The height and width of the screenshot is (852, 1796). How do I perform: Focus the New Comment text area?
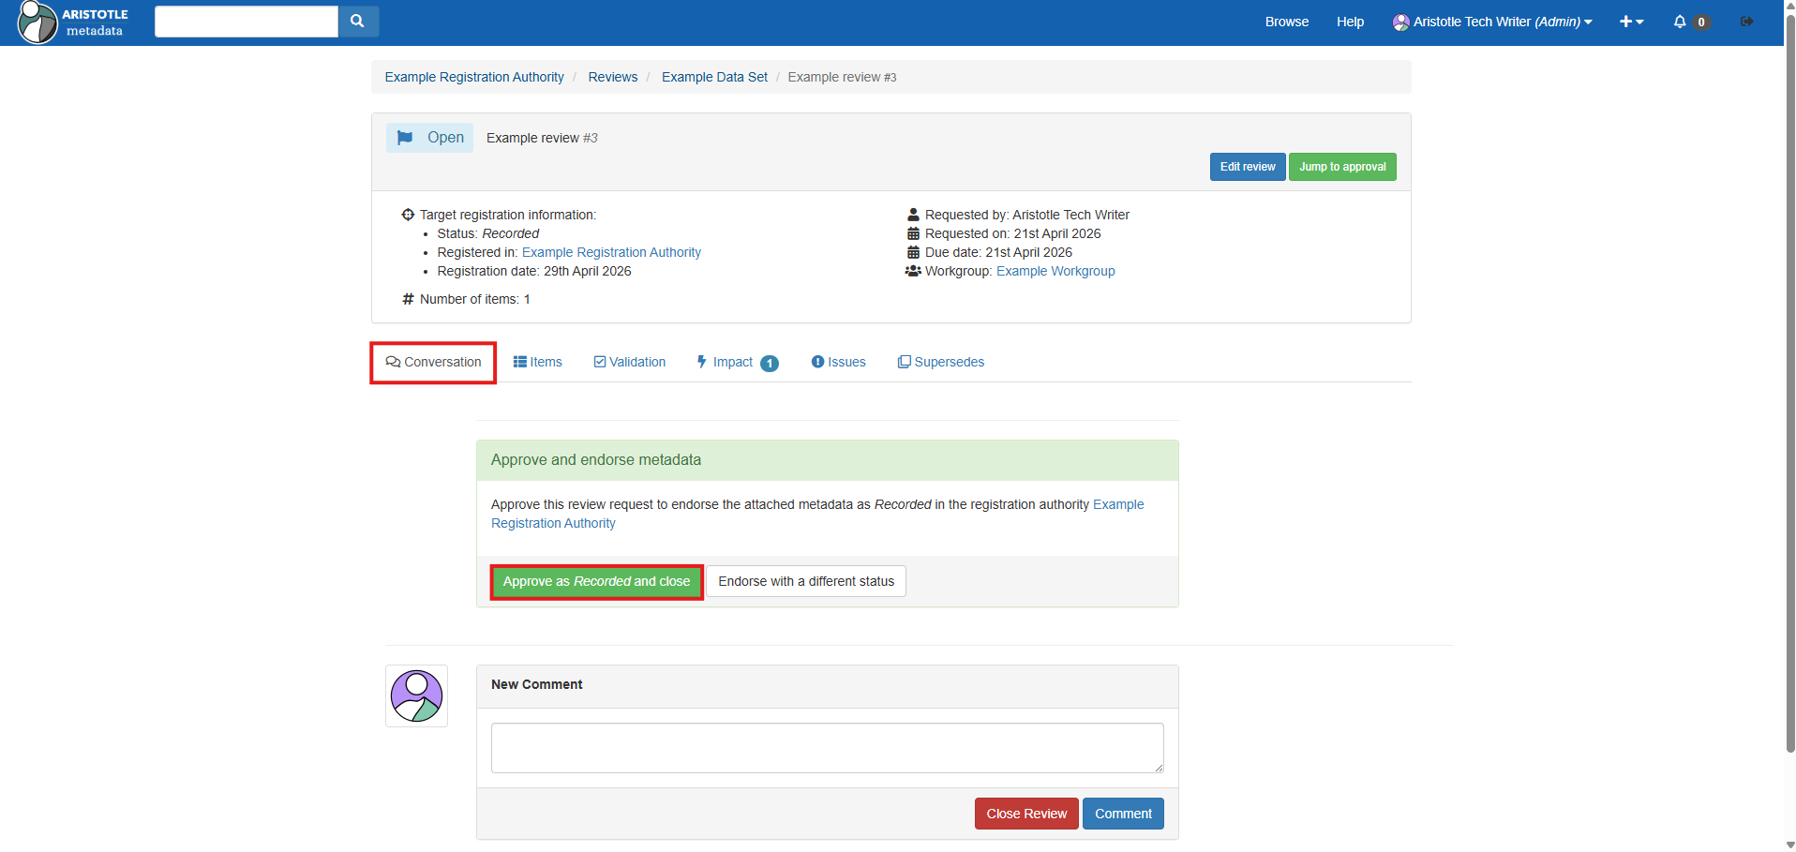pos(827,747)
